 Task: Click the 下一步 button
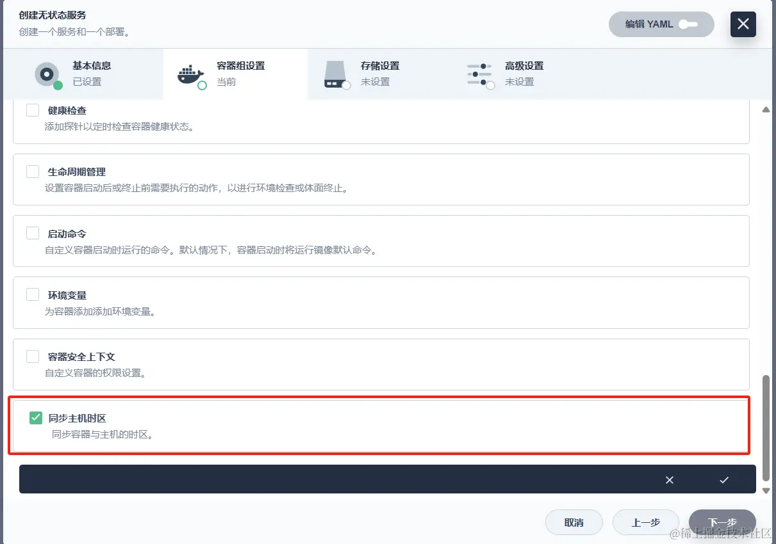click(722, 522)
